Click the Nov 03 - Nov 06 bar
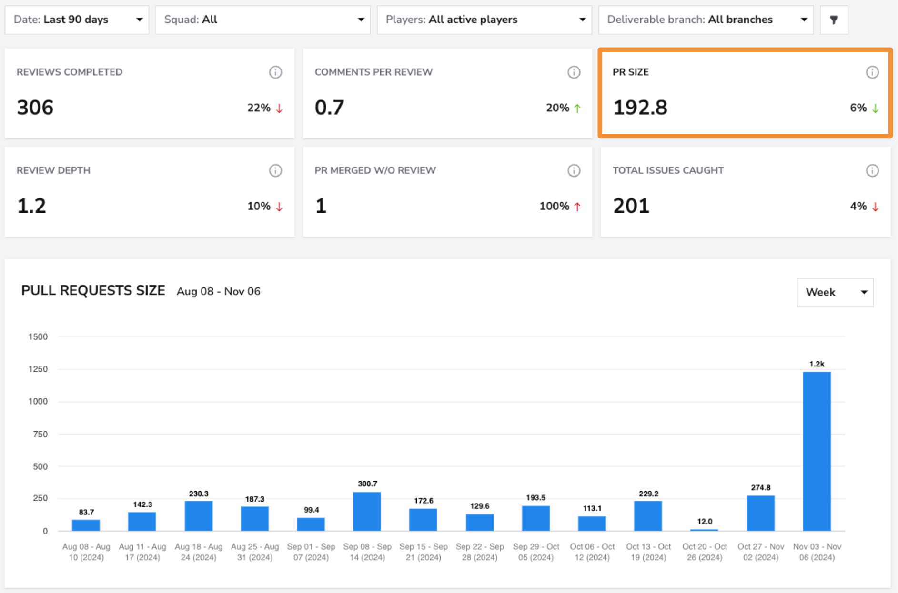The image size is (898, 593). (x=817, y=451)
